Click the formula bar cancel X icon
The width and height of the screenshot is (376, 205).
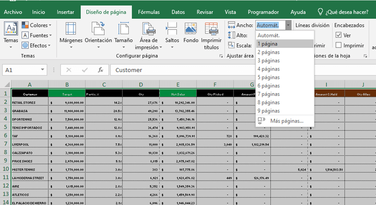[x=69, y=70]
